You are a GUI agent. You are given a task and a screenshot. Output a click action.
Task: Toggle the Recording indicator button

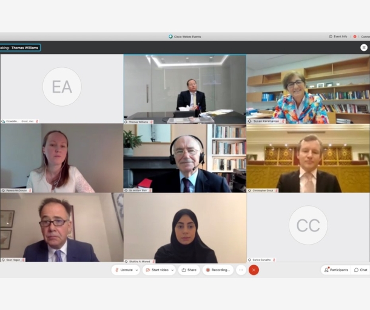[x=218, y=270]
